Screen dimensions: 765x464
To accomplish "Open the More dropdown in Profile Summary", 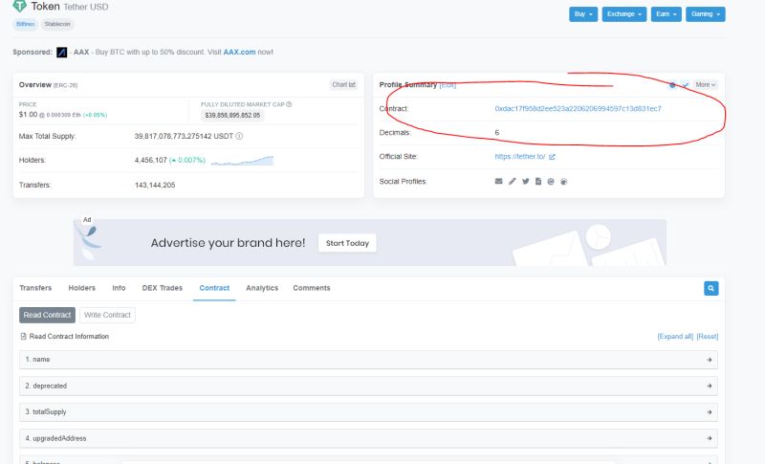I will 706,85.
